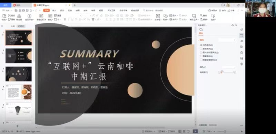Click the Undo arrow in quick toolbar
This screenshot has width=276, height=134.
point(31,11)
